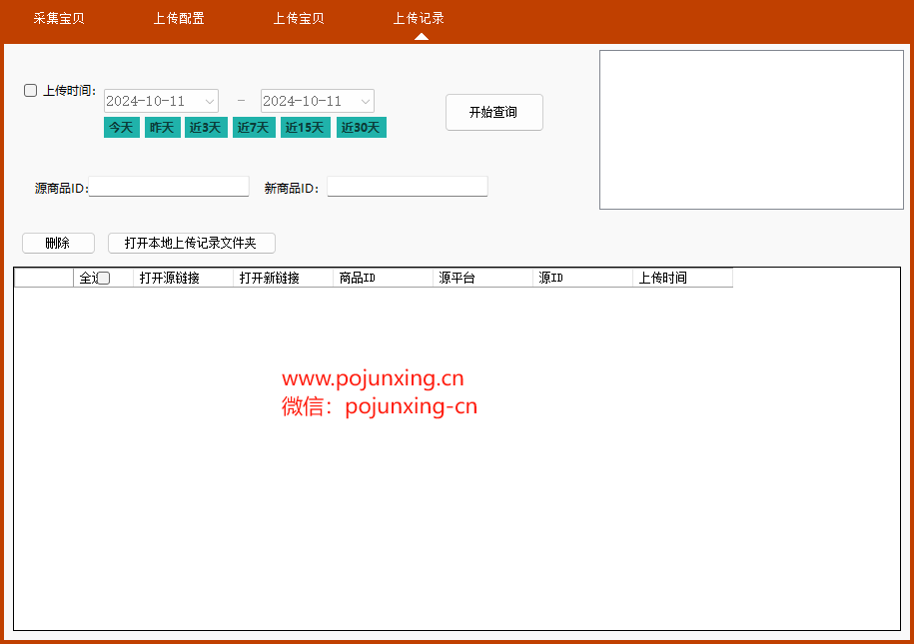Click the 源ID column header
This screenshot has height=644, width=914.
tap(582, 278)
